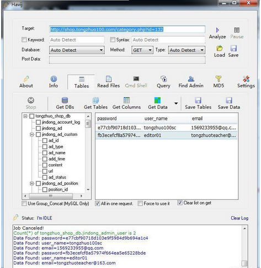261x268 pixels.
Task: Select the add_time column in tree
Action: tap(57, 159)
